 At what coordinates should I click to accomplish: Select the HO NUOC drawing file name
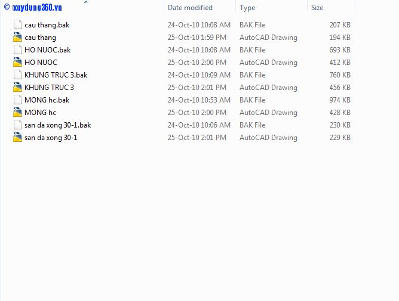coord(41,63)
